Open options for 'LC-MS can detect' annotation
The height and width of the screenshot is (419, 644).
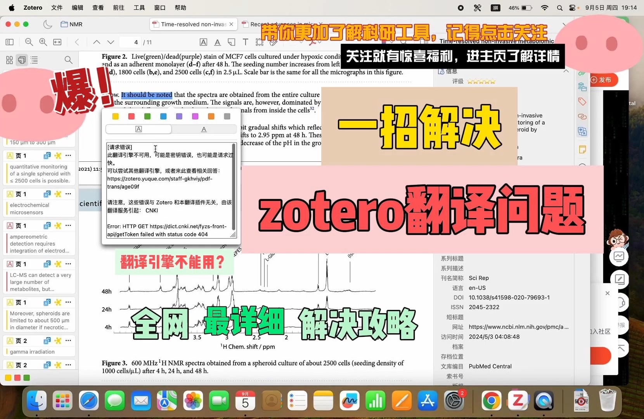[68, 264]
